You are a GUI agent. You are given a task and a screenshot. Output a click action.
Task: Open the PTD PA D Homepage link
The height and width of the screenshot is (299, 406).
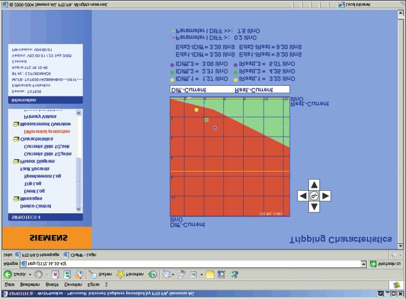(x=37, y=255)
